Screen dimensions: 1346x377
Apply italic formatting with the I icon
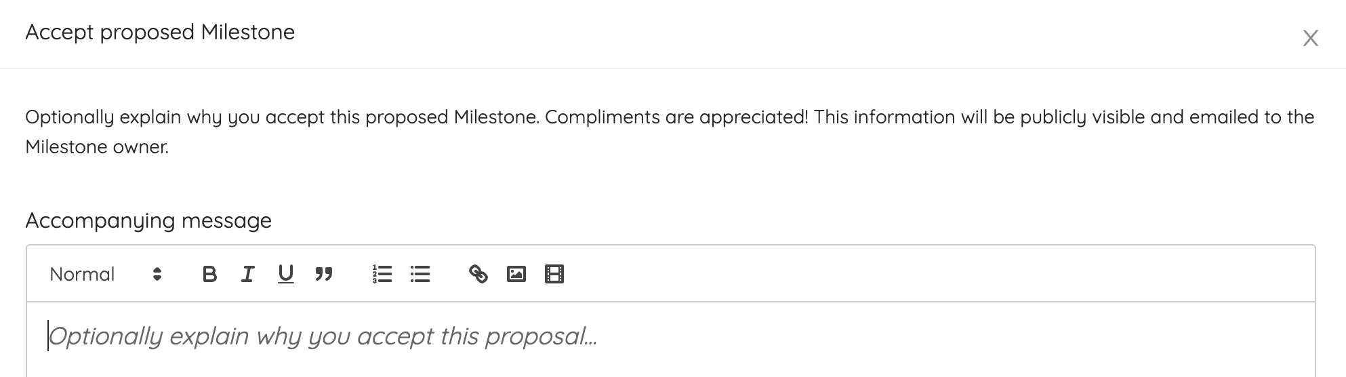pos(247,274)
